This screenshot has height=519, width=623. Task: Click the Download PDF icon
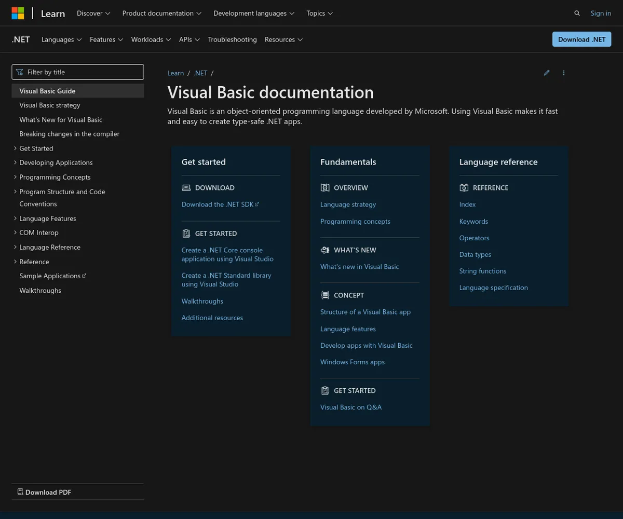pyautogui.click(x=20, y=492)
